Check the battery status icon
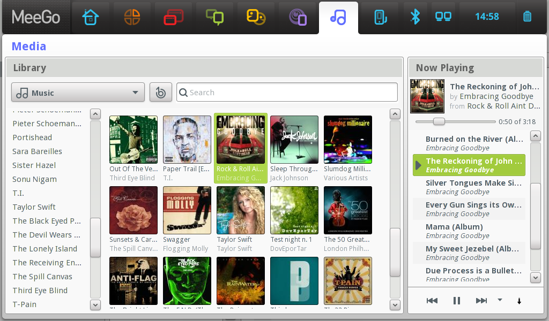This screenshot has width=549, height=321. pyautogui.click(x=528, y=17)
